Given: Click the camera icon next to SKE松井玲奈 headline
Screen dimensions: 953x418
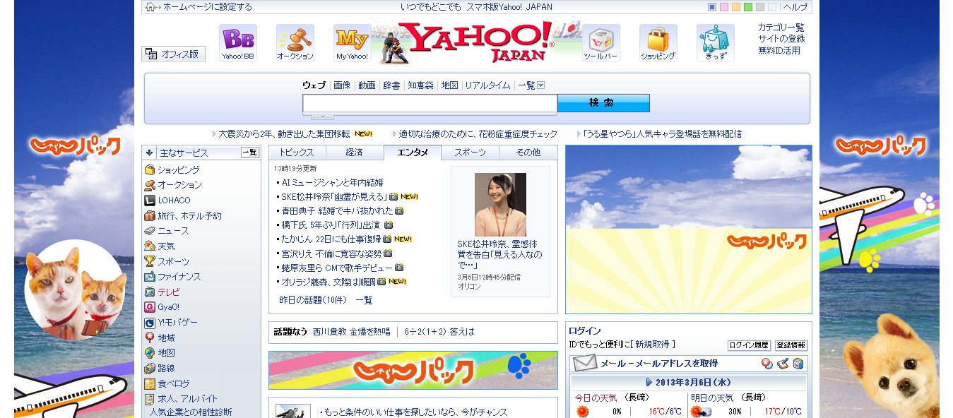Looking at the screenshot, I should [393, 196].
